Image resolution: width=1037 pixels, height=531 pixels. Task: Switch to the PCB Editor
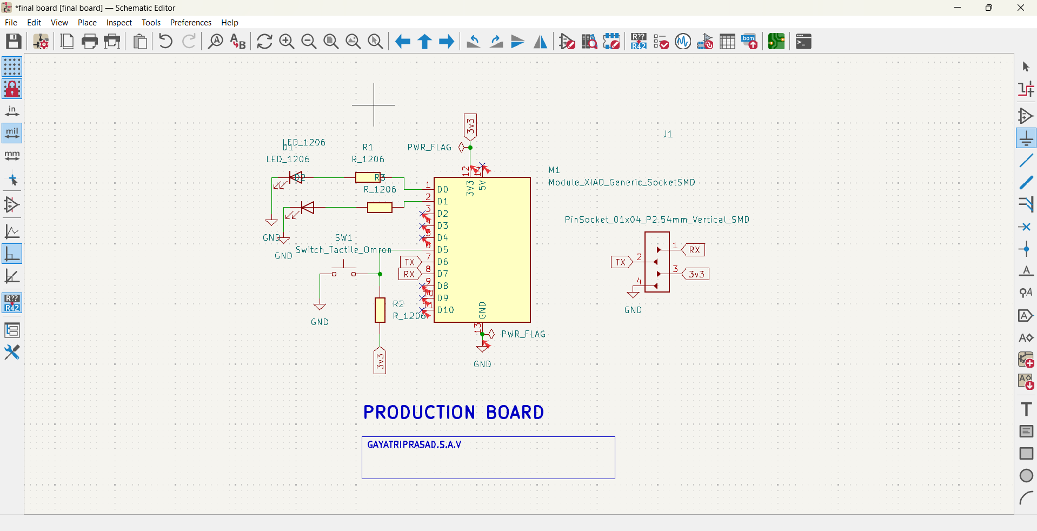pos(776,42)
